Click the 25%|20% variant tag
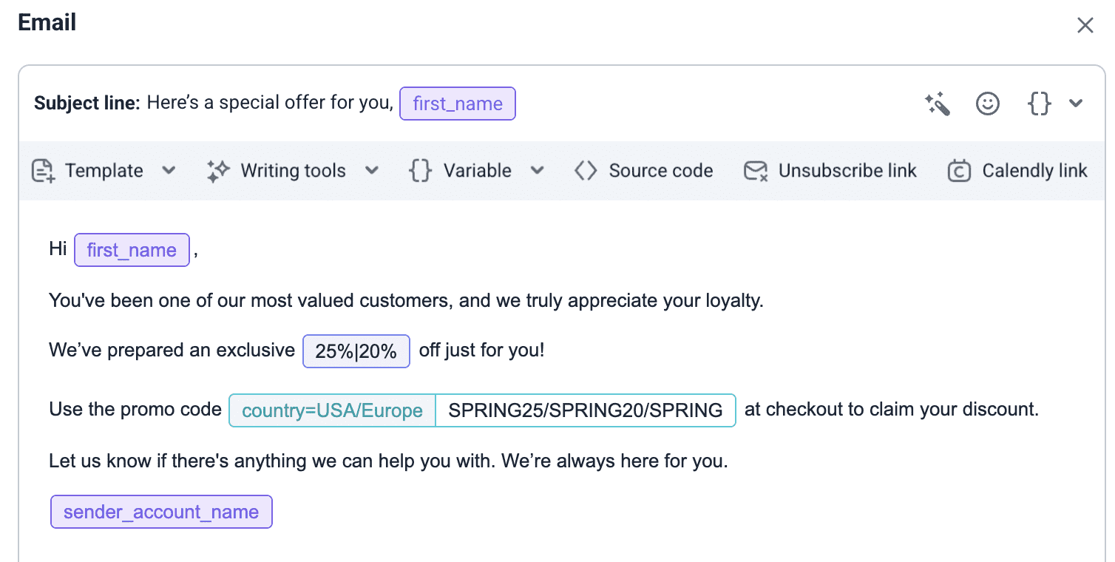Screen dimensions: 1115x562 click(x=356, y=351)
